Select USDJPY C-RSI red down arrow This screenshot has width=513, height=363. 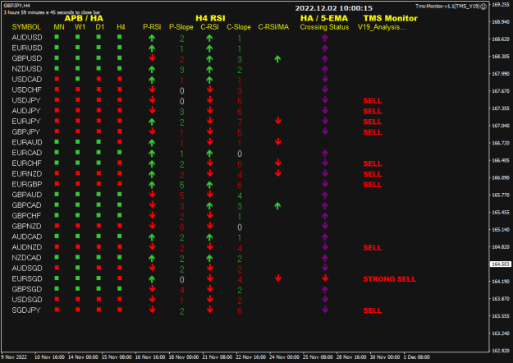click(210, 100)
